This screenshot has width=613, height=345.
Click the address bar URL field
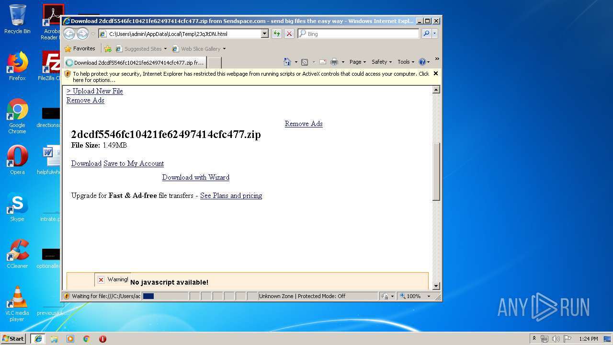(x=184, y=34)
